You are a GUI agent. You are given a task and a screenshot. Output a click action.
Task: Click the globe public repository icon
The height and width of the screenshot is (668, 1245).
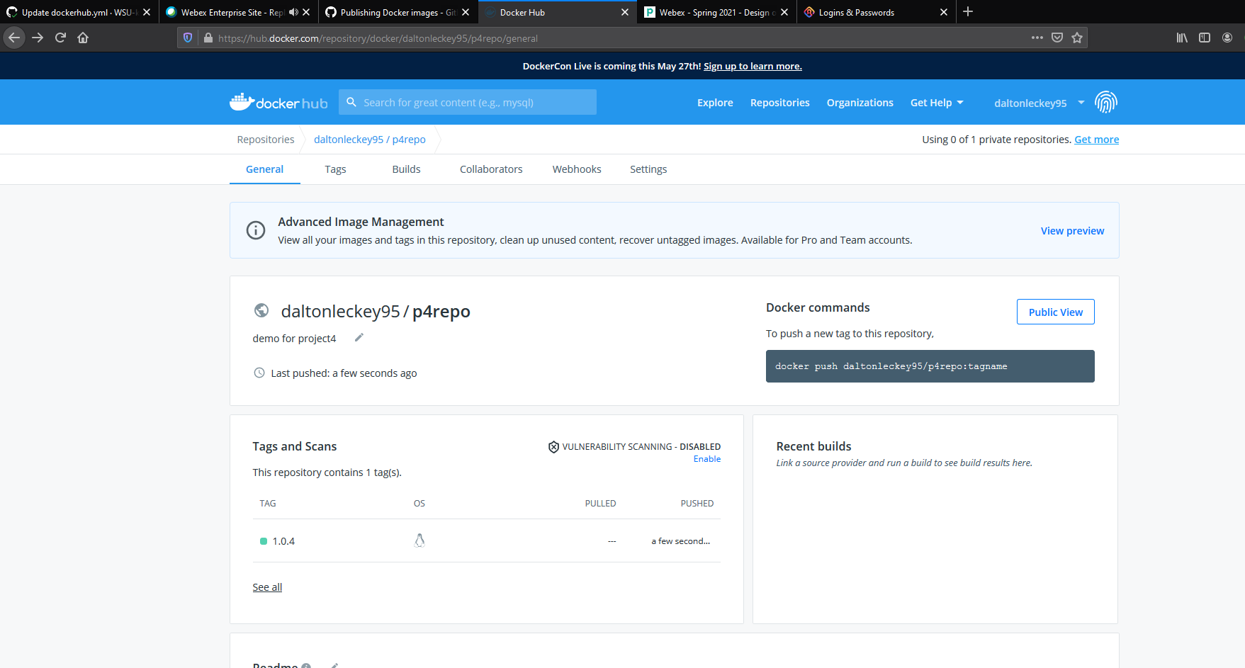pyautogui.click(x=261, y=310)
